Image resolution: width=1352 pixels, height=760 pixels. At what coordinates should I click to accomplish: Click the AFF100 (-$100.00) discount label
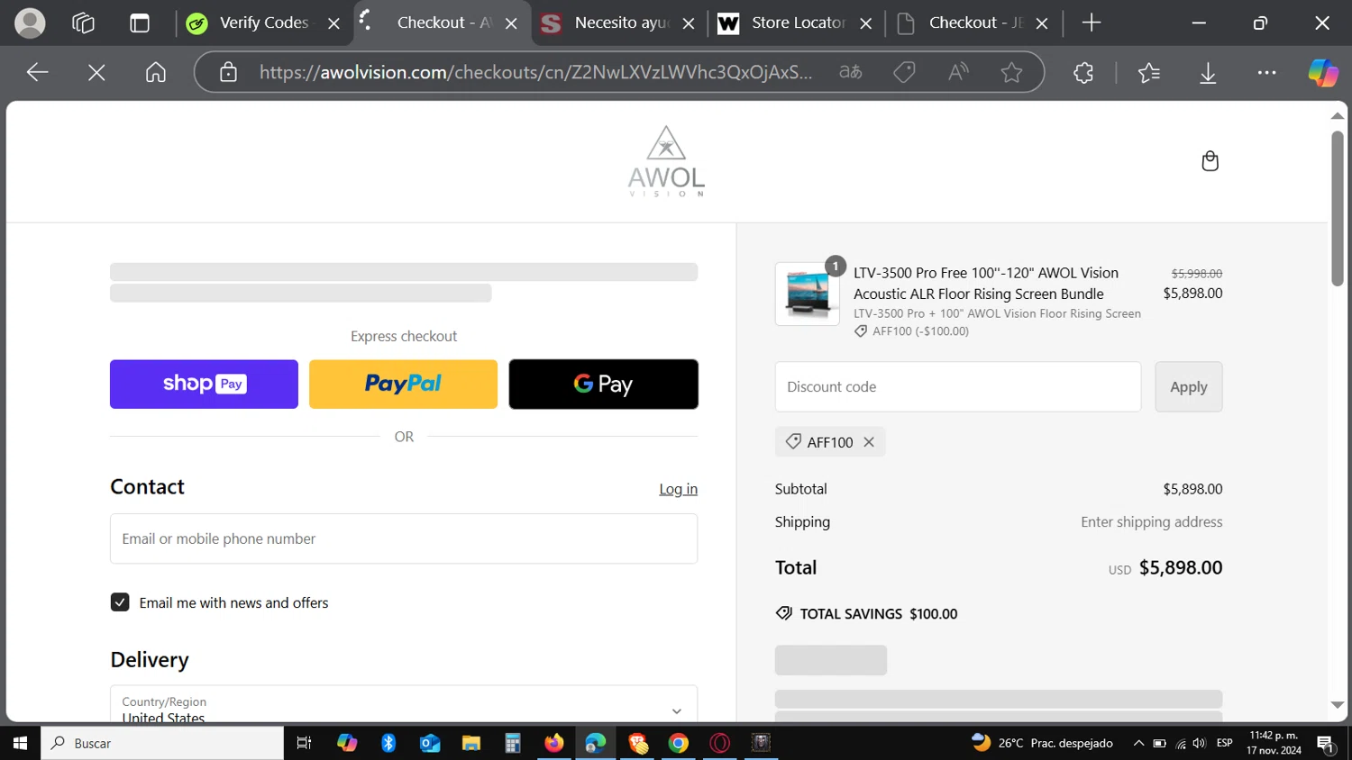tap(920, 331)
